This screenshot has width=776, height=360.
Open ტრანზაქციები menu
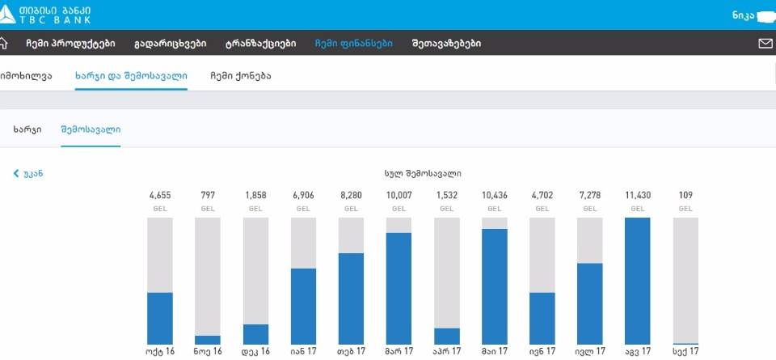[x=261, y=44]
